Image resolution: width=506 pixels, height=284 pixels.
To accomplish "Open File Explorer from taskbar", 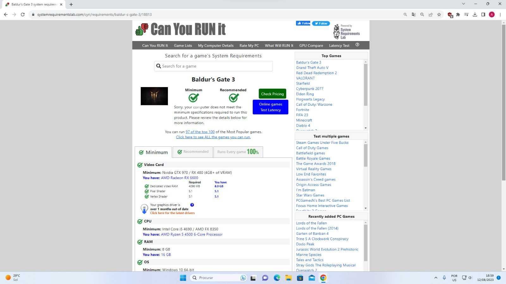I will point(288,278).
